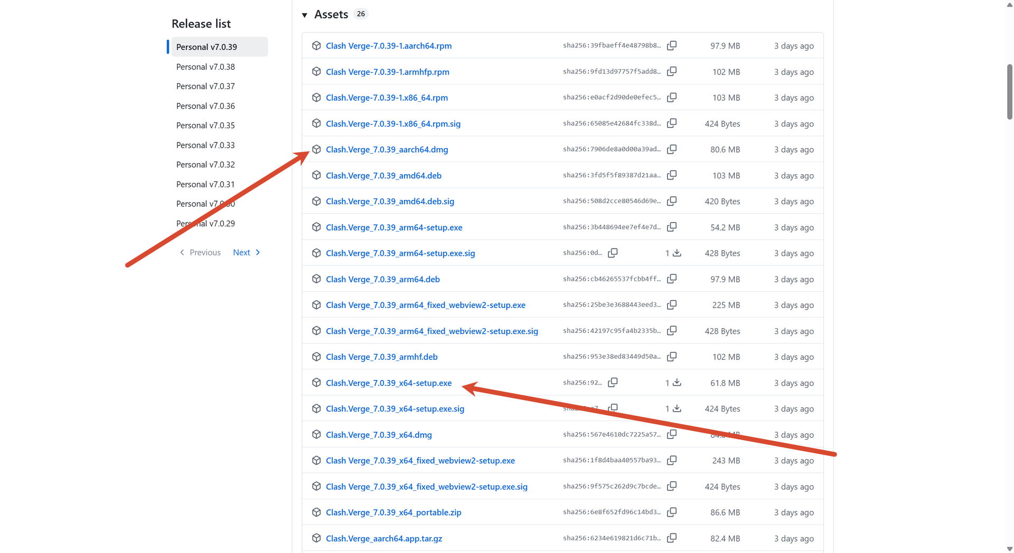Click the page vertical scrollbar thumb
The image size is (1014, 553).
pyautogui.click(x=1010, y=92)
